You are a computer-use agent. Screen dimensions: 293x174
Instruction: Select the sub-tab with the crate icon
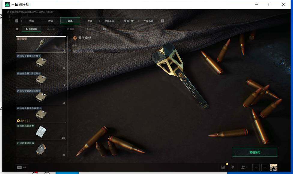point(71,29)
